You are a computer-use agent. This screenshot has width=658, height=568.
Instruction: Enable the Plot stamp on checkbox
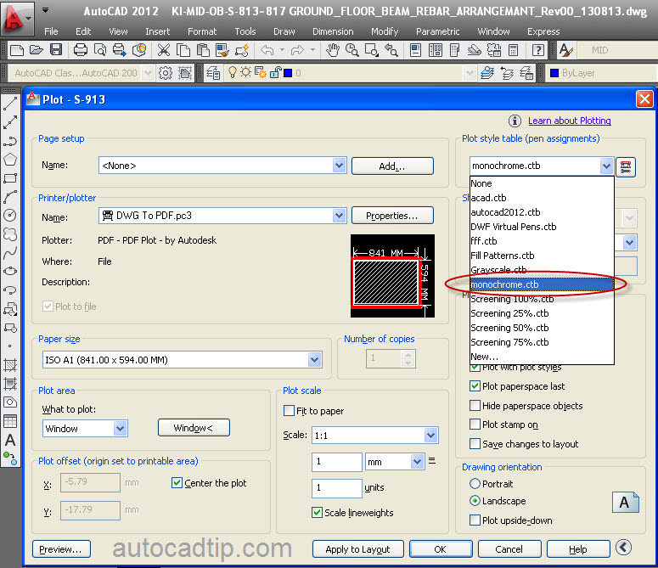pos(475,425)
